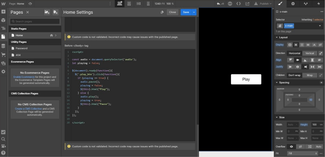The height and width of the screenshot is (157, 325).
Task: Click Save on Home Settings
Action: tap(186, 12)
